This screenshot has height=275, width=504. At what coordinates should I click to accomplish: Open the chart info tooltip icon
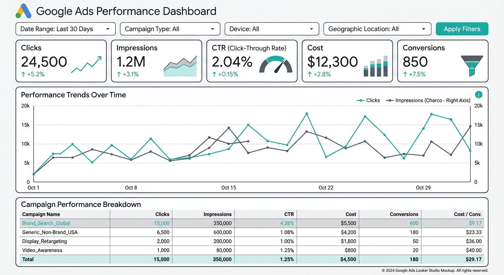point(479,95)
